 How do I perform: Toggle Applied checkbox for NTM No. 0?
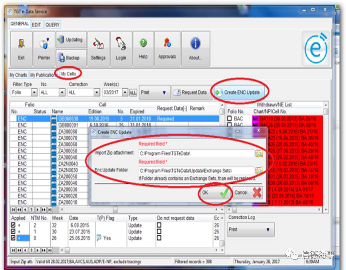tap(13, 238)
